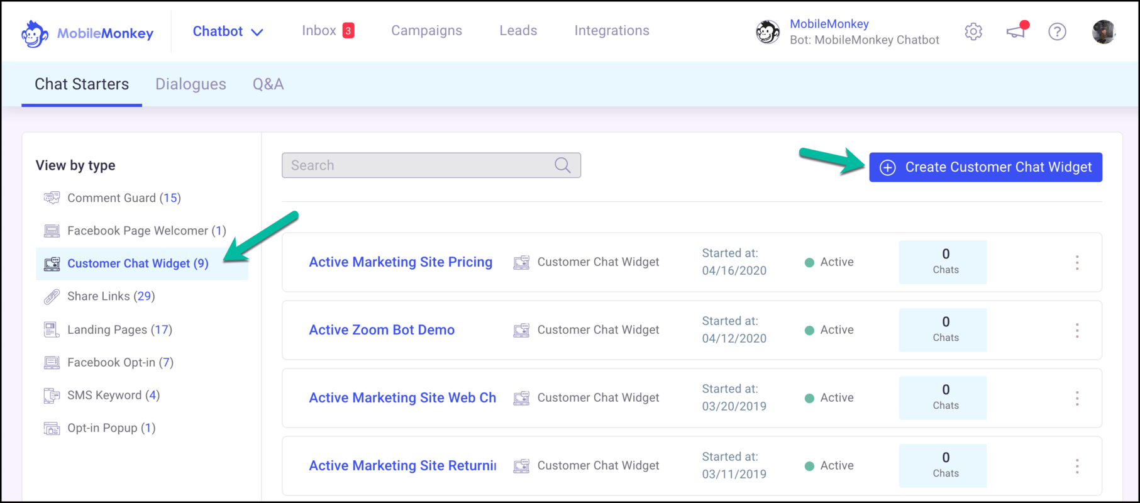The height and width of the screenshot is (503, 1140).
Task: Click the user profile avatar
Action: pos(1104,31)
